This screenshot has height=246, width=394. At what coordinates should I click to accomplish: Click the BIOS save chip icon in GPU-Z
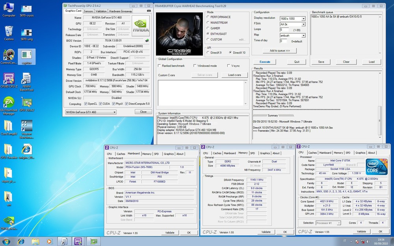[147, 41]
